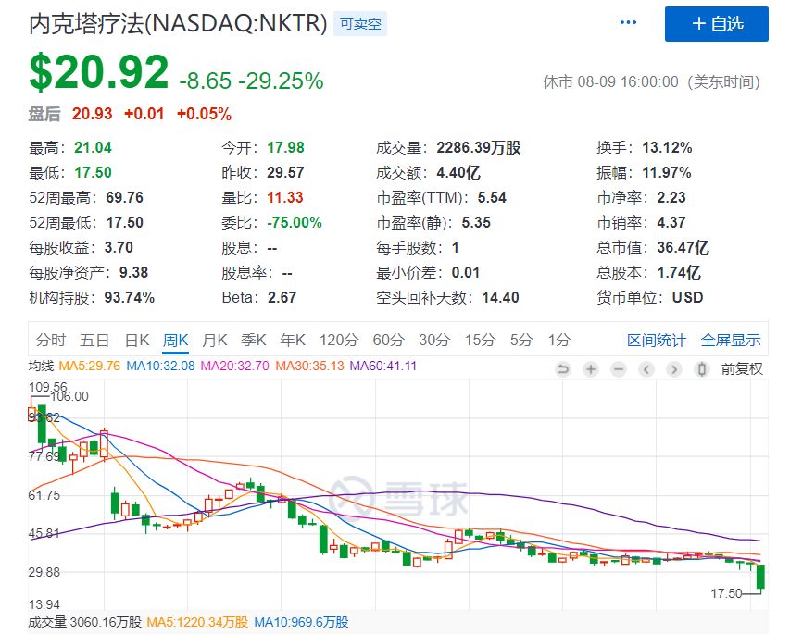Click the MA30:35.13 moving average legend
790x634 pixels.
(309, 366)
